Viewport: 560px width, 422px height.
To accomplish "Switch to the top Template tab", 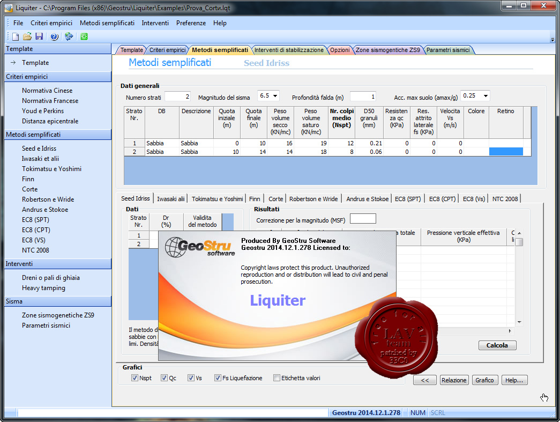I will [131, 50].
